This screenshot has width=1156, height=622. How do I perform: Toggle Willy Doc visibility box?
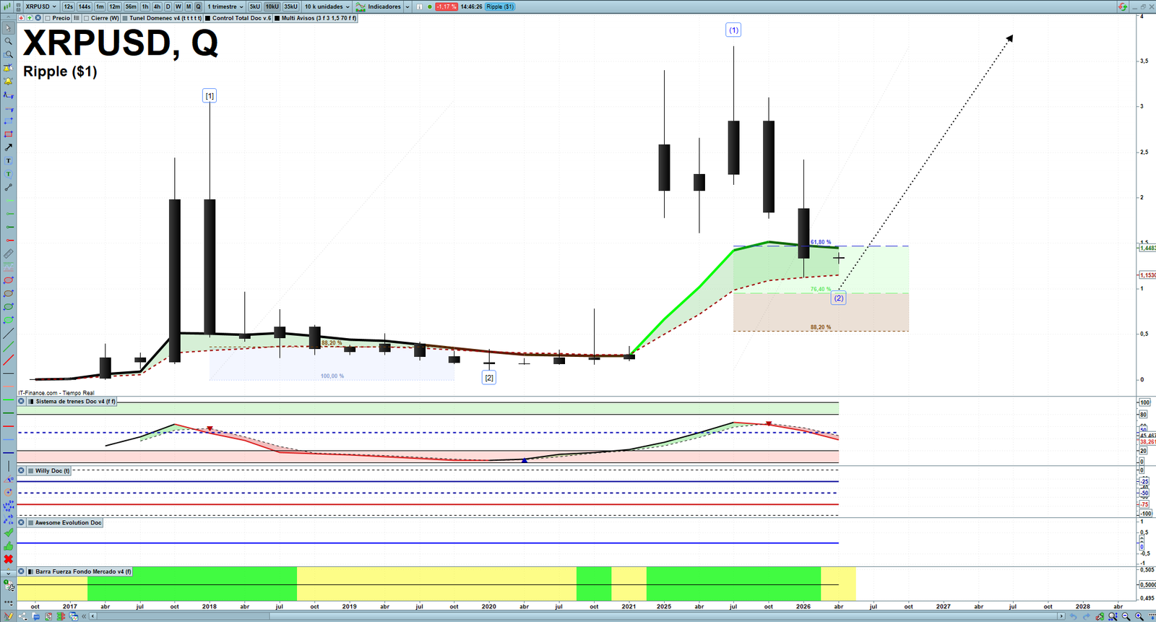coord(31,470)
